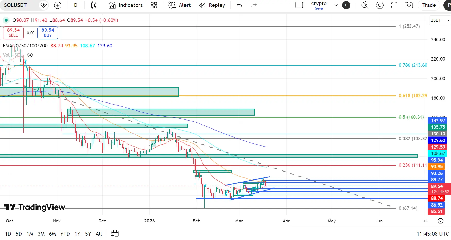Screen dimensions: 451x240
Task: Click the 0.618 (182.29 Fibonacci label
Action: tap(413, 96)
